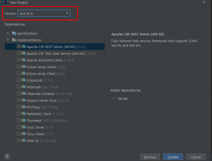Click library icon beside RESTEasy

(x=24, y=107)
